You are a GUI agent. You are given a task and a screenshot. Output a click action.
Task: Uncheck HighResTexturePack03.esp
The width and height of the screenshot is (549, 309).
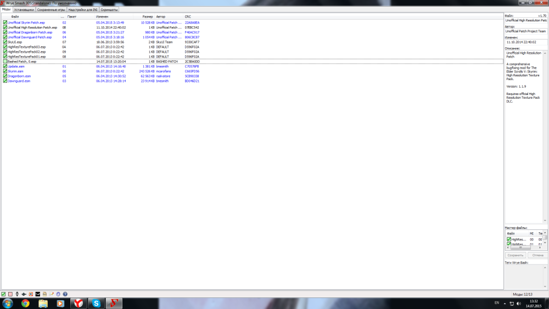(x=5, y=47)
